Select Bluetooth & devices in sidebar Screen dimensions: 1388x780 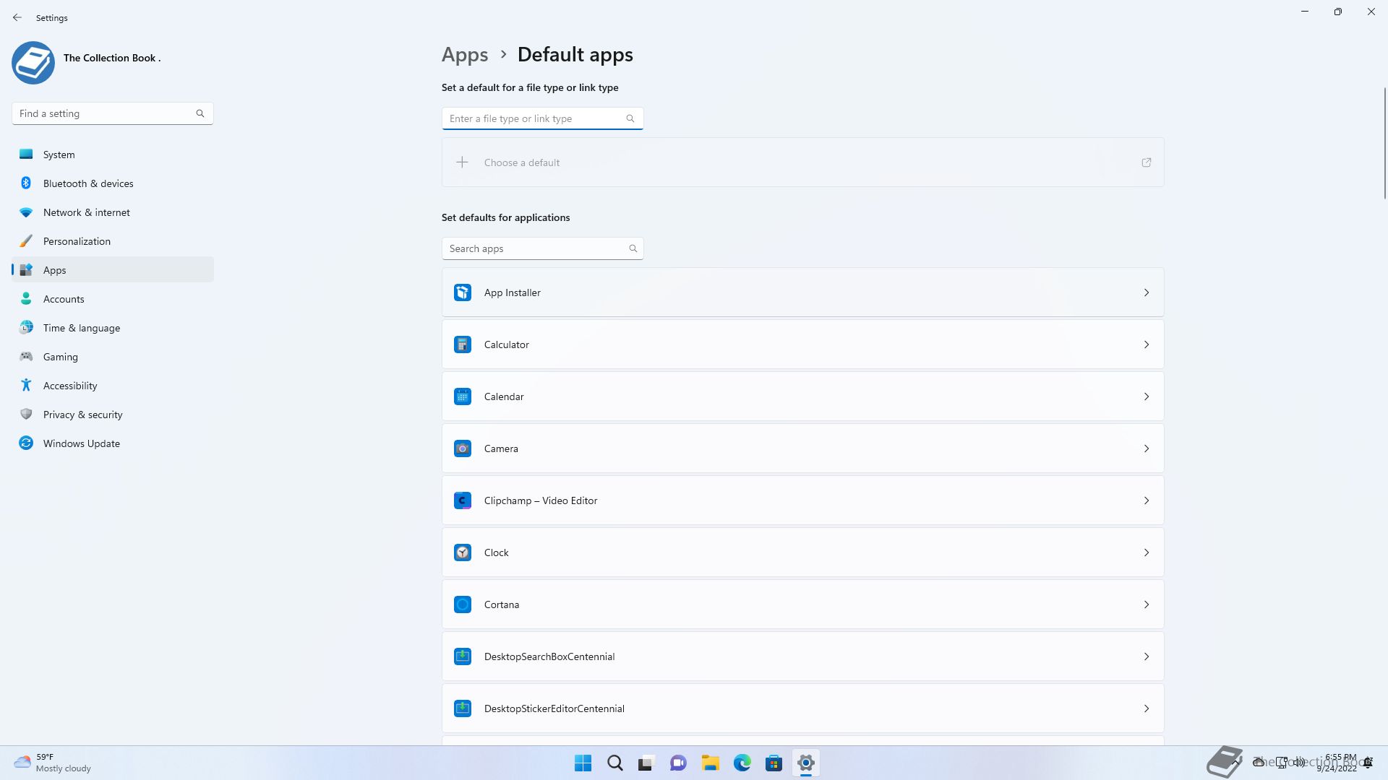88,183
